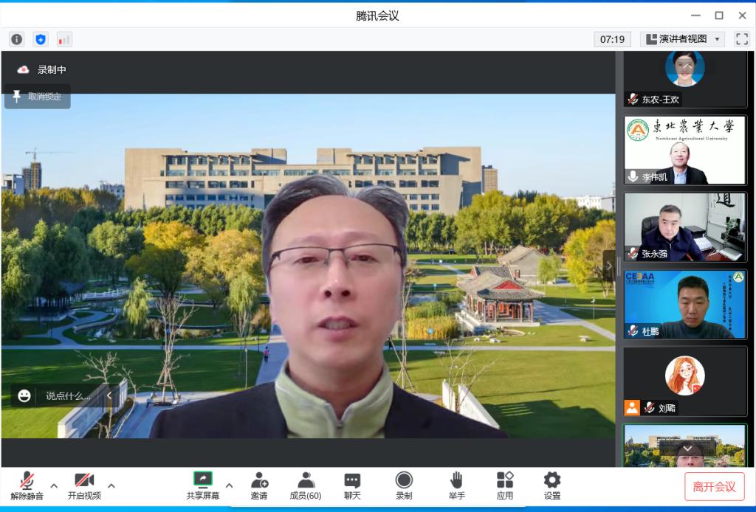Stop recording via the 录制 control

403,485
